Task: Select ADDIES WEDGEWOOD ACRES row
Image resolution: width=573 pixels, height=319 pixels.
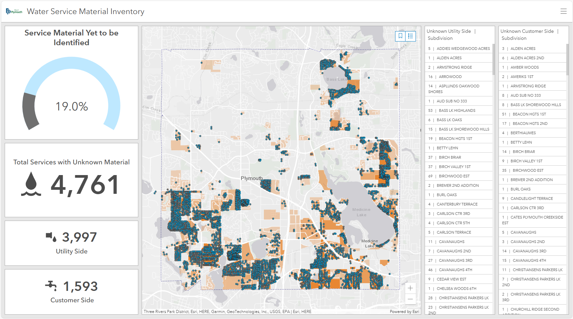Action: click(x=459, y=49)
